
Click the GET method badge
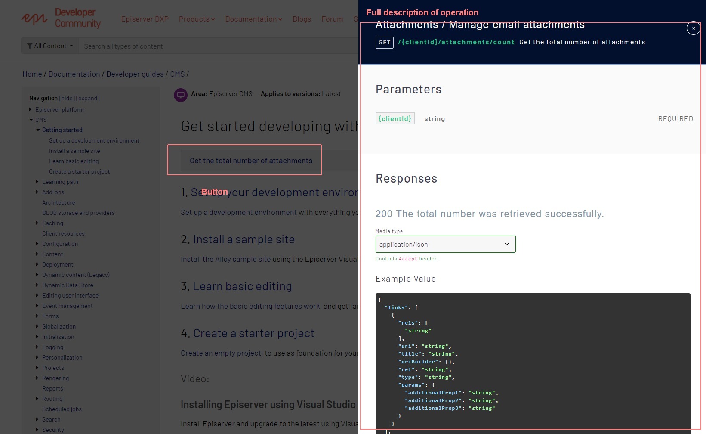coord(384,43)
